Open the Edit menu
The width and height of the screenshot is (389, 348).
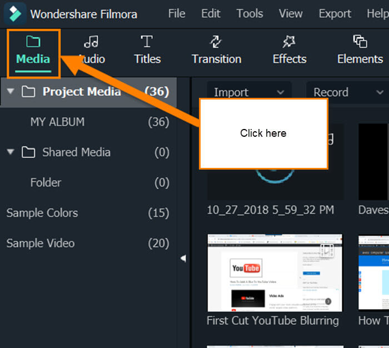[211, 13]
